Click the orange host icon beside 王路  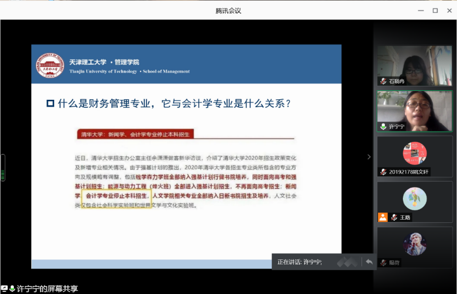click(383, 217)
